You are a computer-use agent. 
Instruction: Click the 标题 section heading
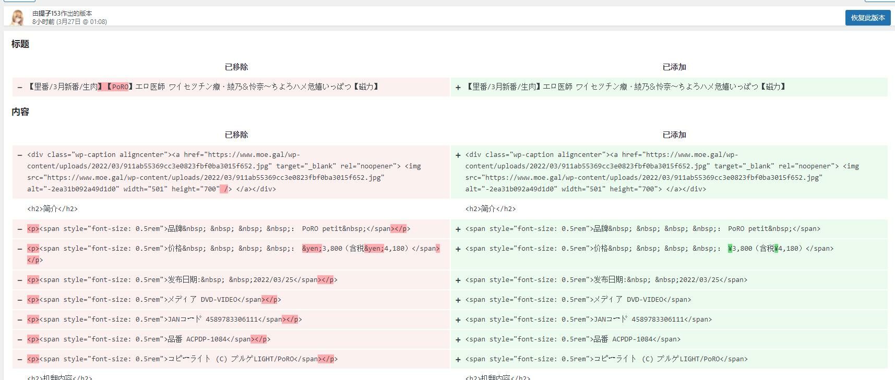pos(20,44)
